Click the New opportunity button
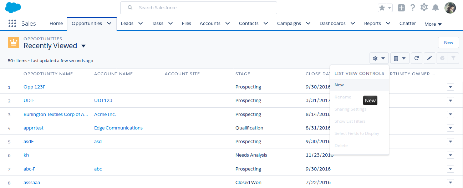The image size is (463, 188). [448, 42]
